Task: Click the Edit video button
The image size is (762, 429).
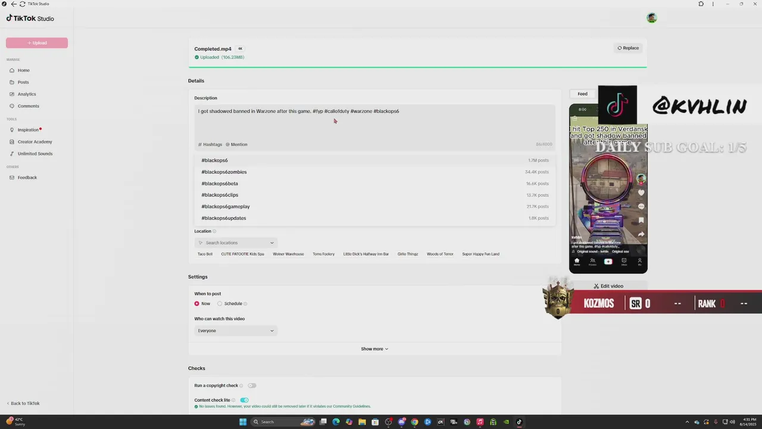Action: (608, 286)
